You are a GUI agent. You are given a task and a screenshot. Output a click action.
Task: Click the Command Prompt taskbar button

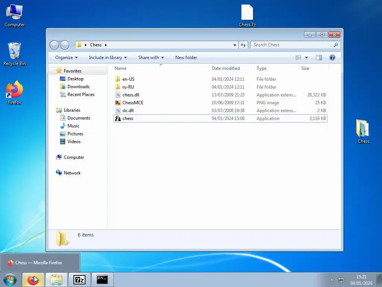[x=102, y=280]
